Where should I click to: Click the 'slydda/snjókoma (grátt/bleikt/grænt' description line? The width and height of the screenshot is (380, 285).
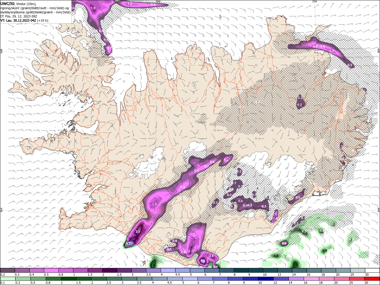(36, 12)
